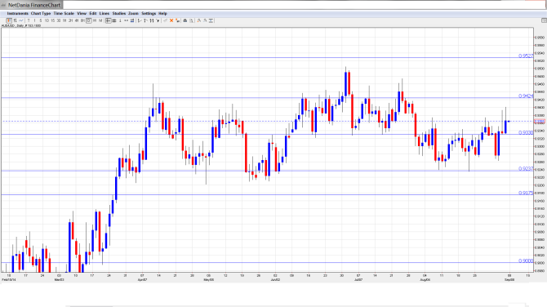Image resolution: width=547 pixels, height=307 pixels.
Task: Select the 0.9330 horizontal line label
Action: 526,133
